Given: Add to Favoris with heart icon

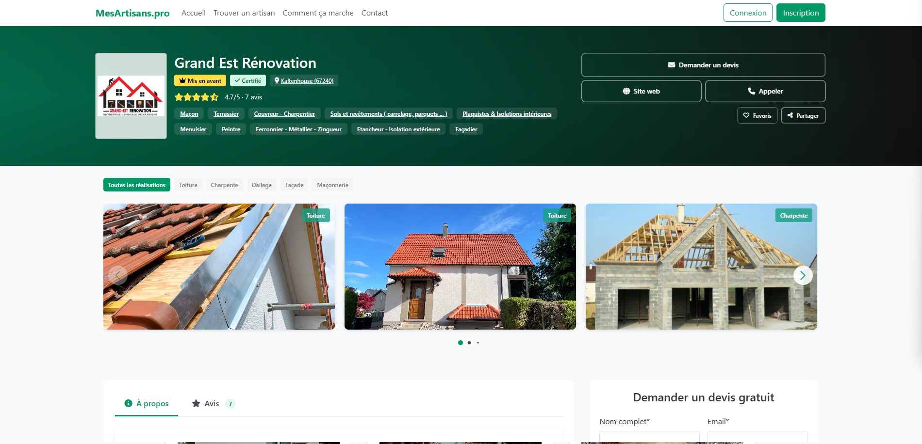Looking at the screenshot, I should coord(757,115).
